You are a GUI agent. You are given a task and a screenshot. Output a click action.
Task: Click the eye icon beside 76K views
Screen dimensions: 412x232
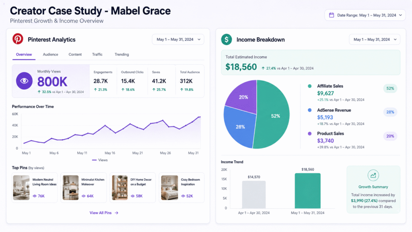[35, 196]
